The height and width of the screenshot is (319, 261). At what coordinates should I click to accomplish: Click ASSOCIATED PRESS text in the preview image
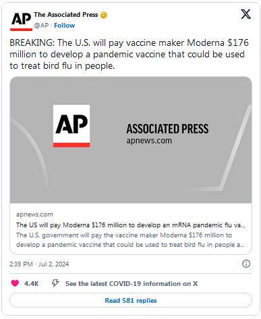pos(167,129)
